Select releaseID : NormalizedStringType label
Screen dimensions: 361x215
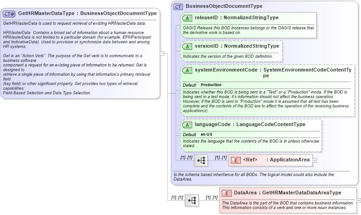tap(237, 18)
